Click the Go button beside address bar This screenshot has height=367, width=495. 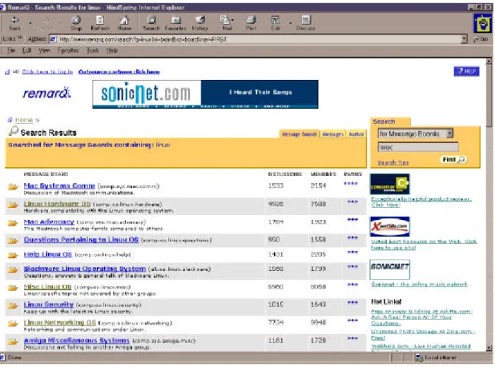point(481,39)
